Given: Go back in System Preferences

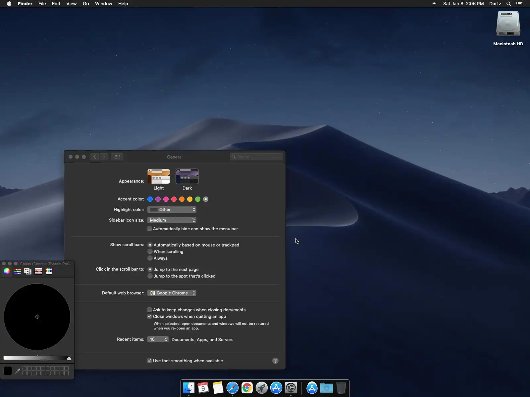Looking at the screenshot, I should point(95,157).
